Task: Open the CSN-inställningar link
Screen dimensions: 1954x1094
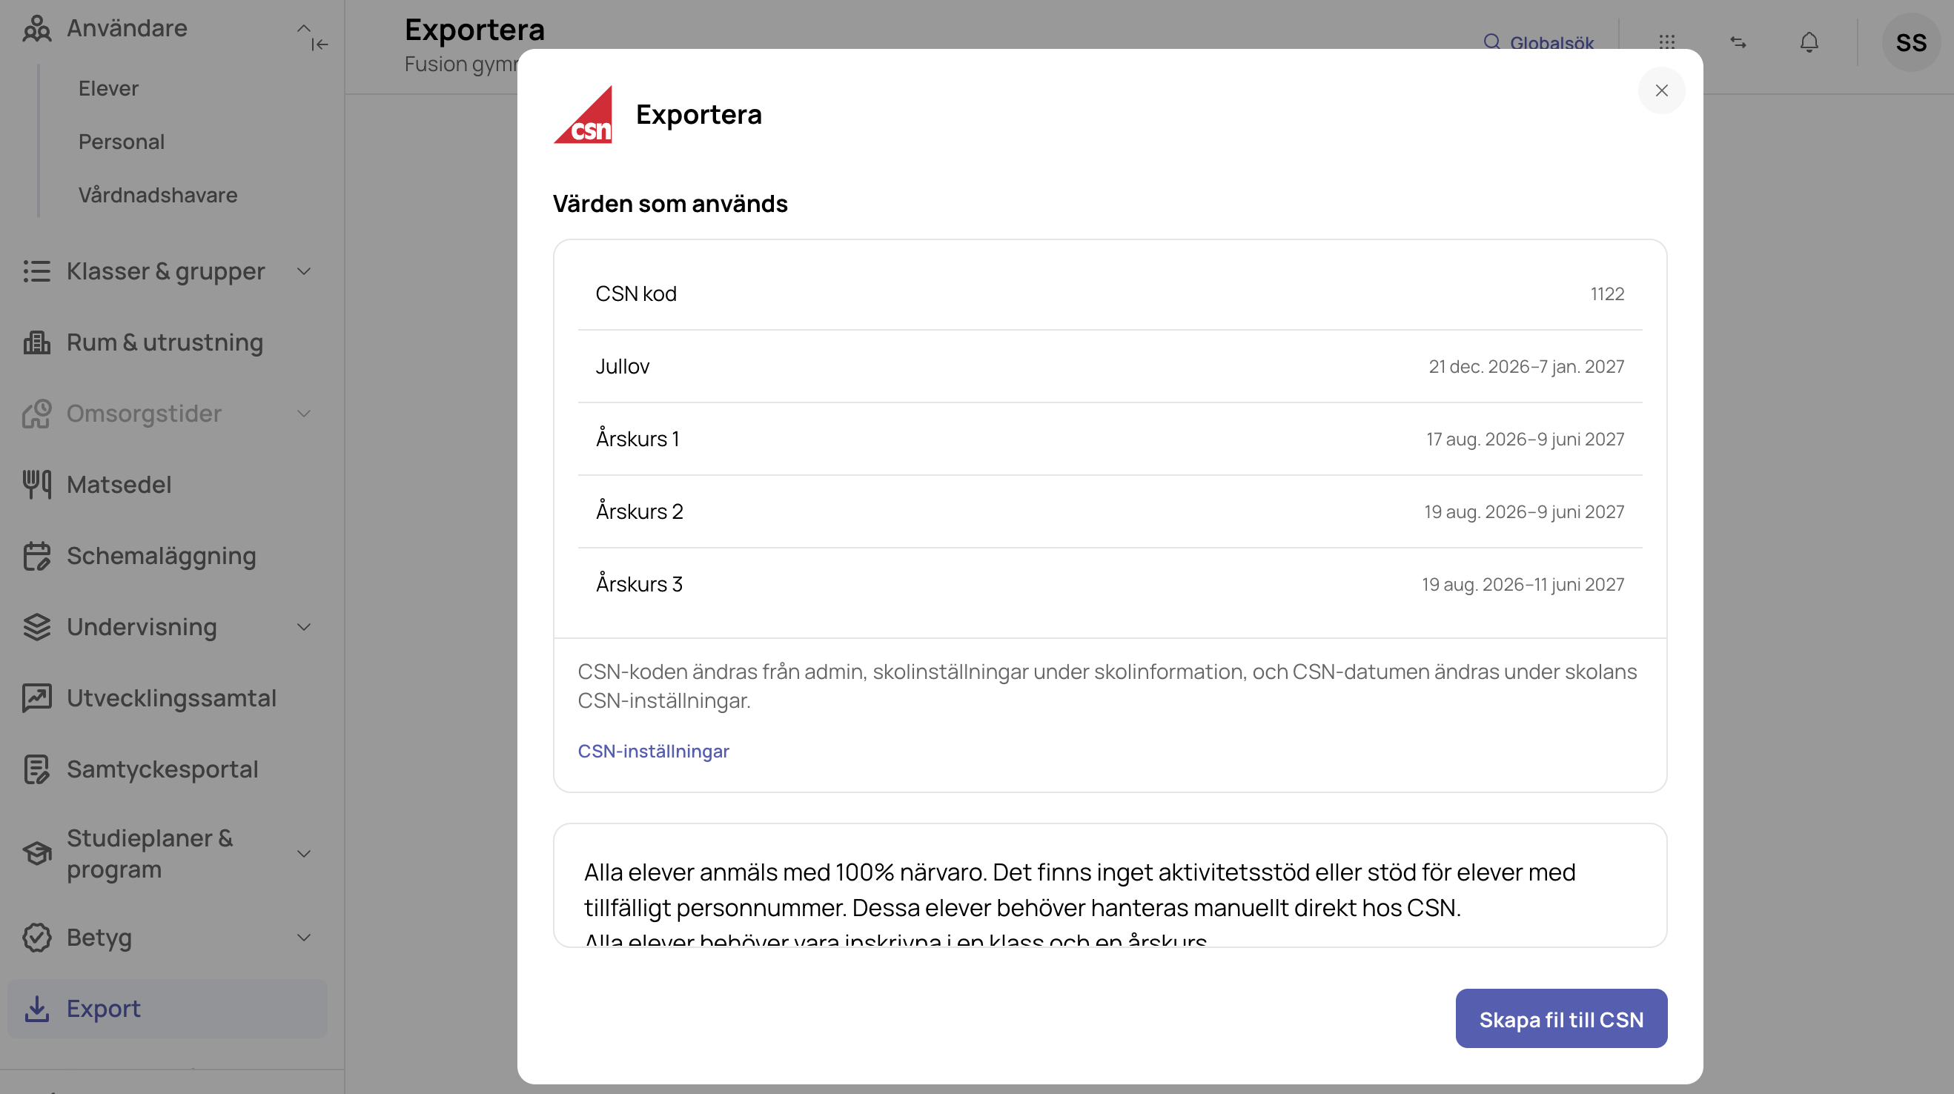Action: pos(653,751)
